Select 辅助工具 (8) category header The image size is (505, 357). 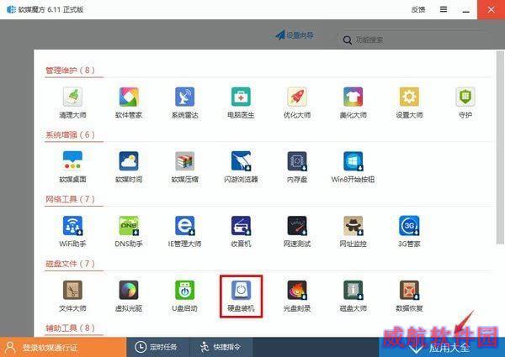[x=70, y=328]
